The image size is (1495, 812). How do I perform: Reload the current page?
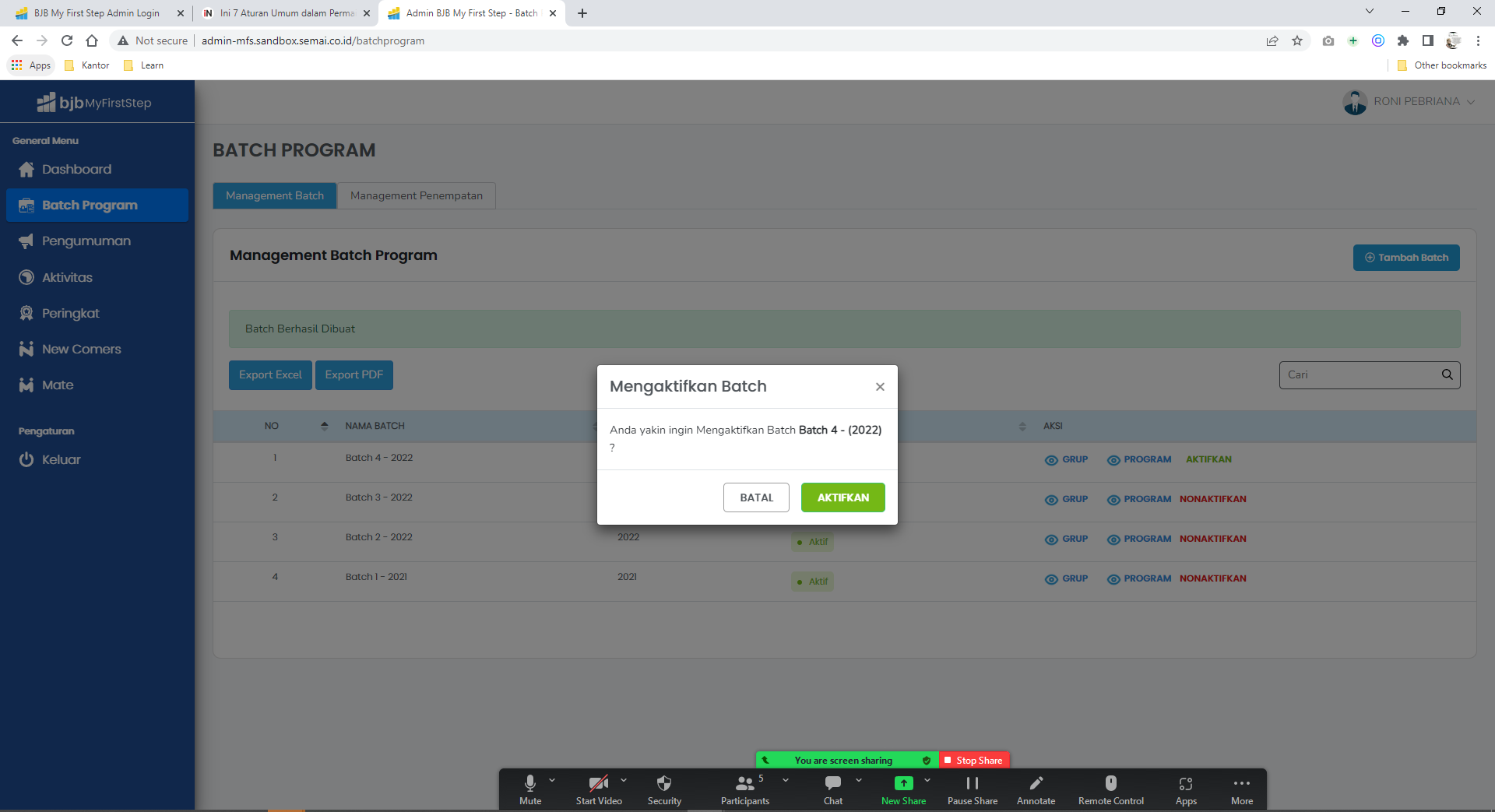(x=67, y=40)
